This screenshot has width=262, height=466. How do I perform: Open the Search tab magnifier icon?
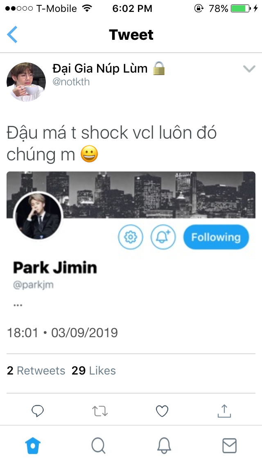pos(98,446)
